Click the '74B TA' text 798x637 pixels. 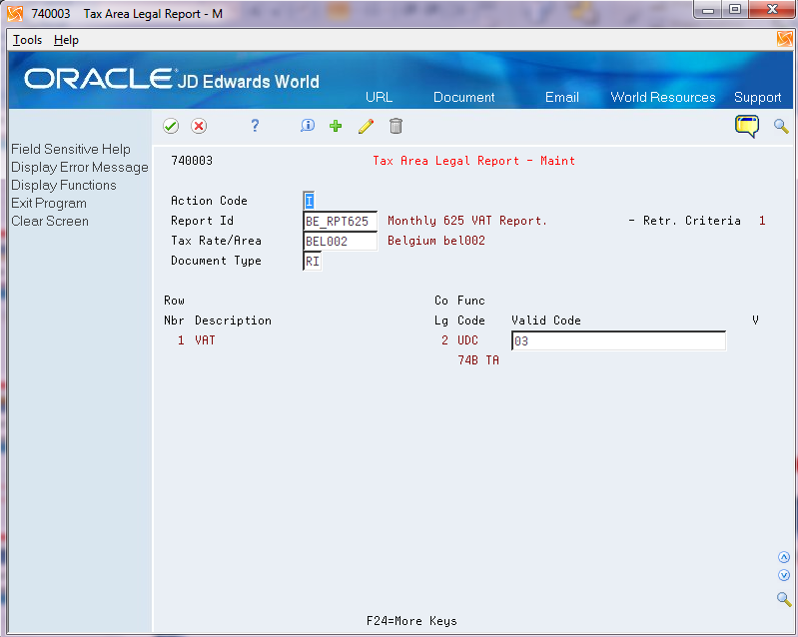click(x=477, y=359)
